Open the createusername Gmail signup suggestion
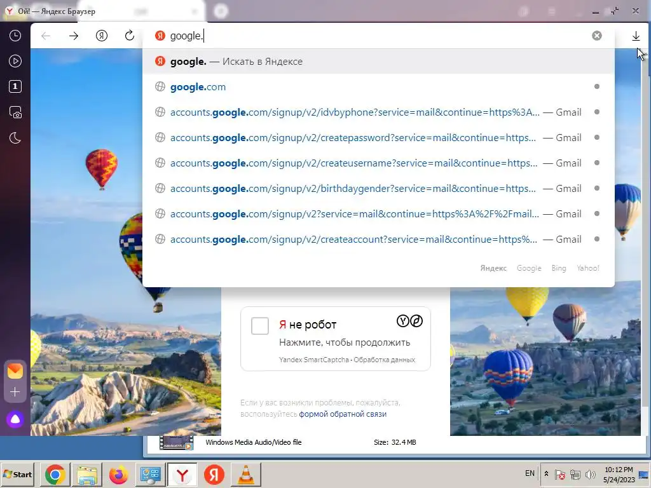This screenshot has width=651, height=488. tap(378, 163)
